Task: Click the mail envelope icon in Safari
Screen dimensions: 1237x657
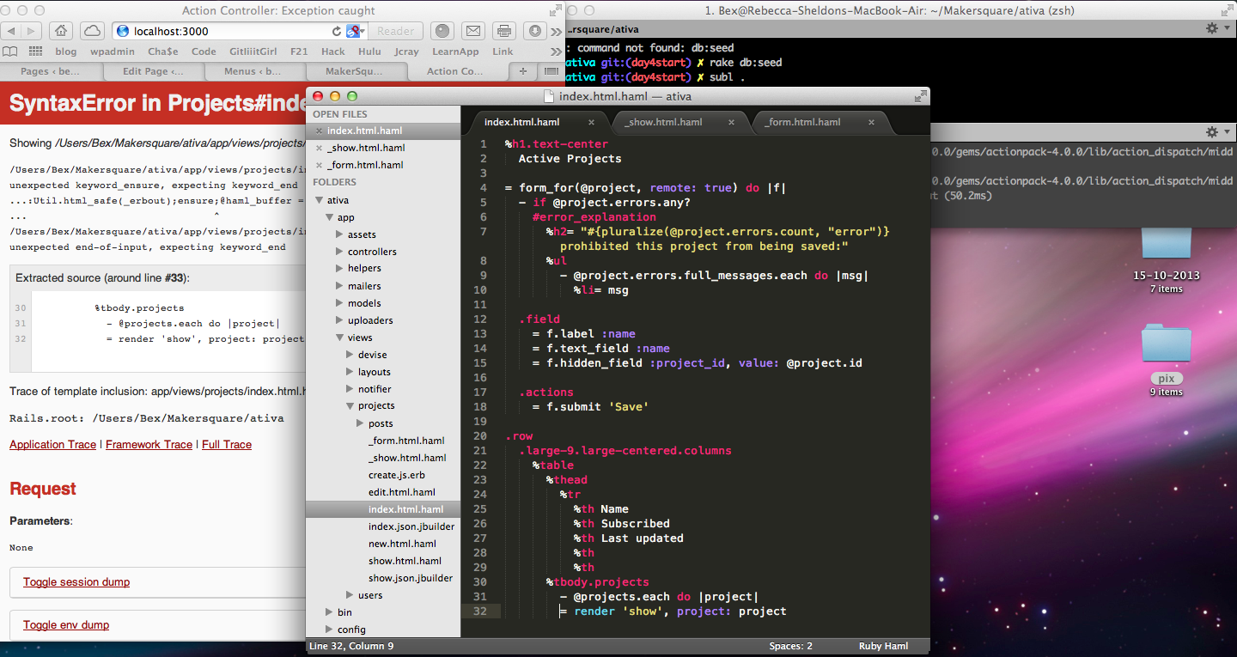Action: (472, 31)
